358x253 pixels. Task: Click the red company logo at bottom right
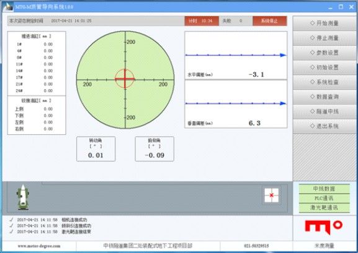tap(324, 227)
